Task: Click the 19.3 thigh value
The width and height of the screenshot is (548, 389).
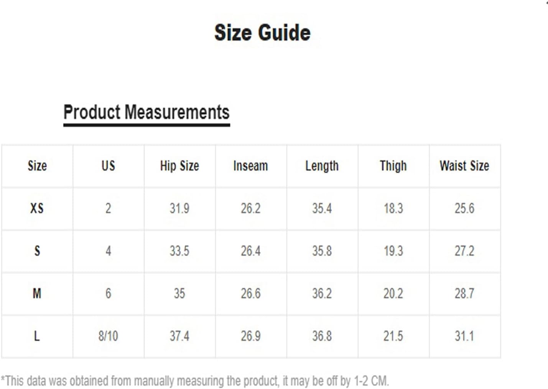Action: pyautogui.click(x=393, y=251)
